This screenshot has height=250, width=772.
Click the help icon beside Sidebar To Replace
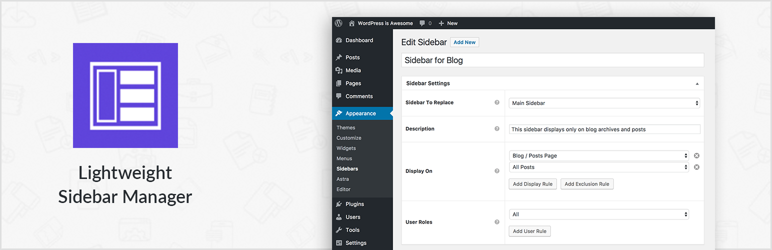point(497,102)
